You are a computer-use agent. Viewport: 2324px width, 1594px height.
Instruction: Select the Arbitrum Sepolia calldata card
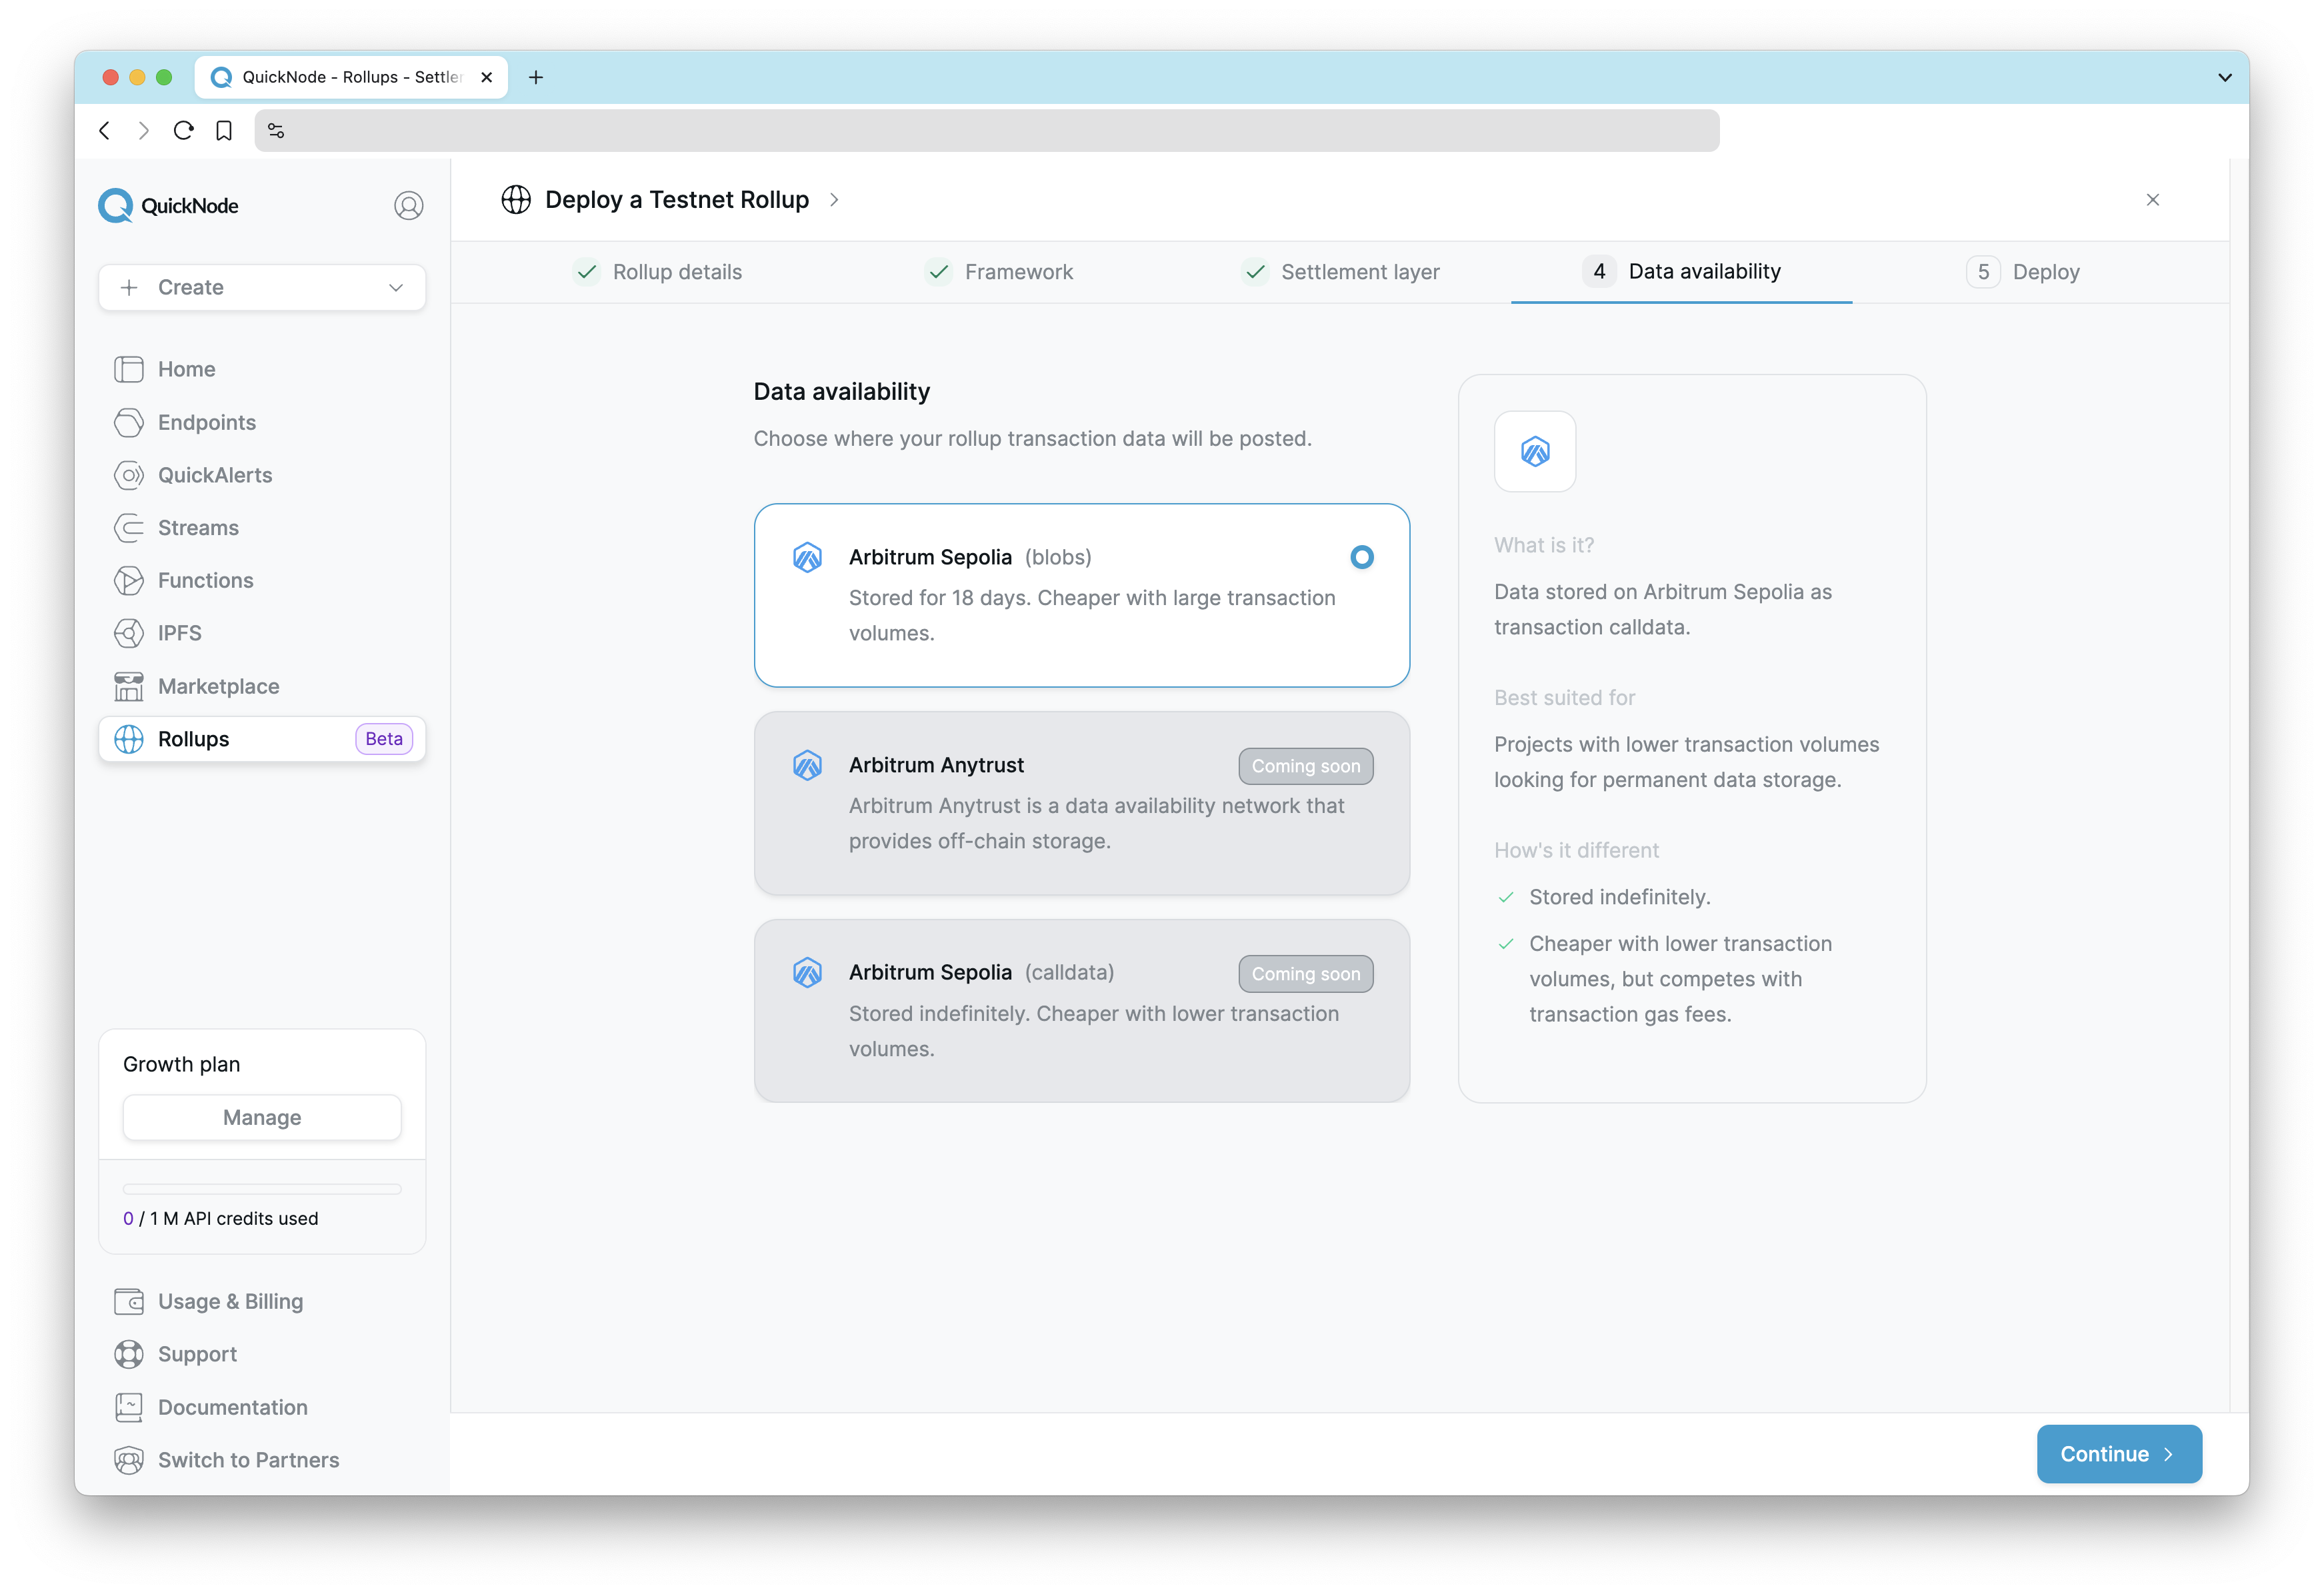(x=1082, y=1010)
